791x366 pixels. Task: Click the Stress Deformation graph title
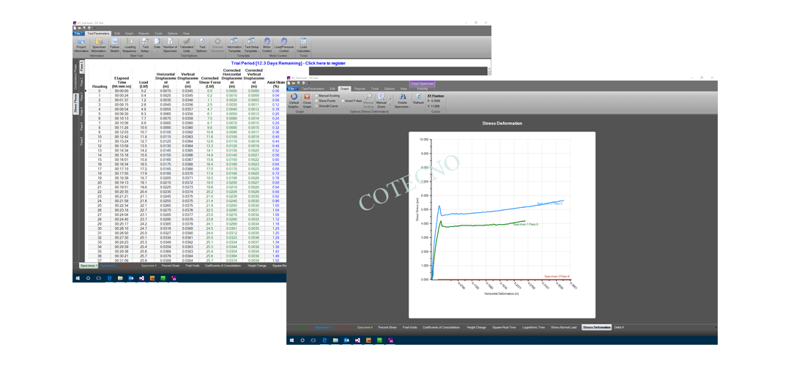click(502, 123)
